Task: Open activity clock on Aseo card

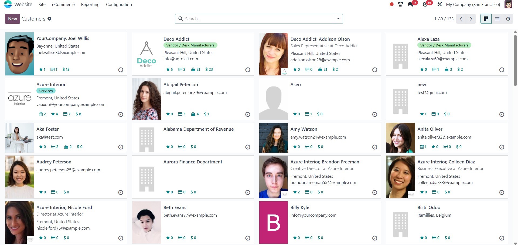Action: [375, 115]
